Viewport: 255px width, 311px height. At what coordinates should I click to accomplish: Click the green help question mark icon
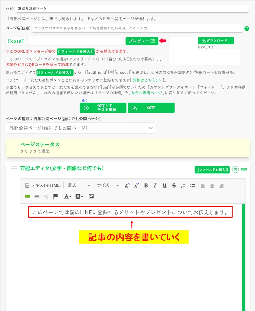247,28
